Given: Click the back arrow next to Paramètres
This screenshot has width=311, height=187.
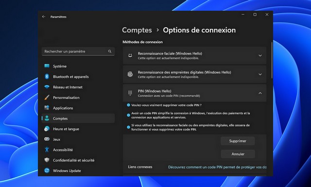Looking at the screenshot, I should 44,17.
